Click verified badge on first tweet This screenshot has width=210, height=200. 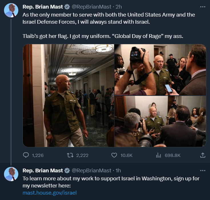(x=67, y=6)
